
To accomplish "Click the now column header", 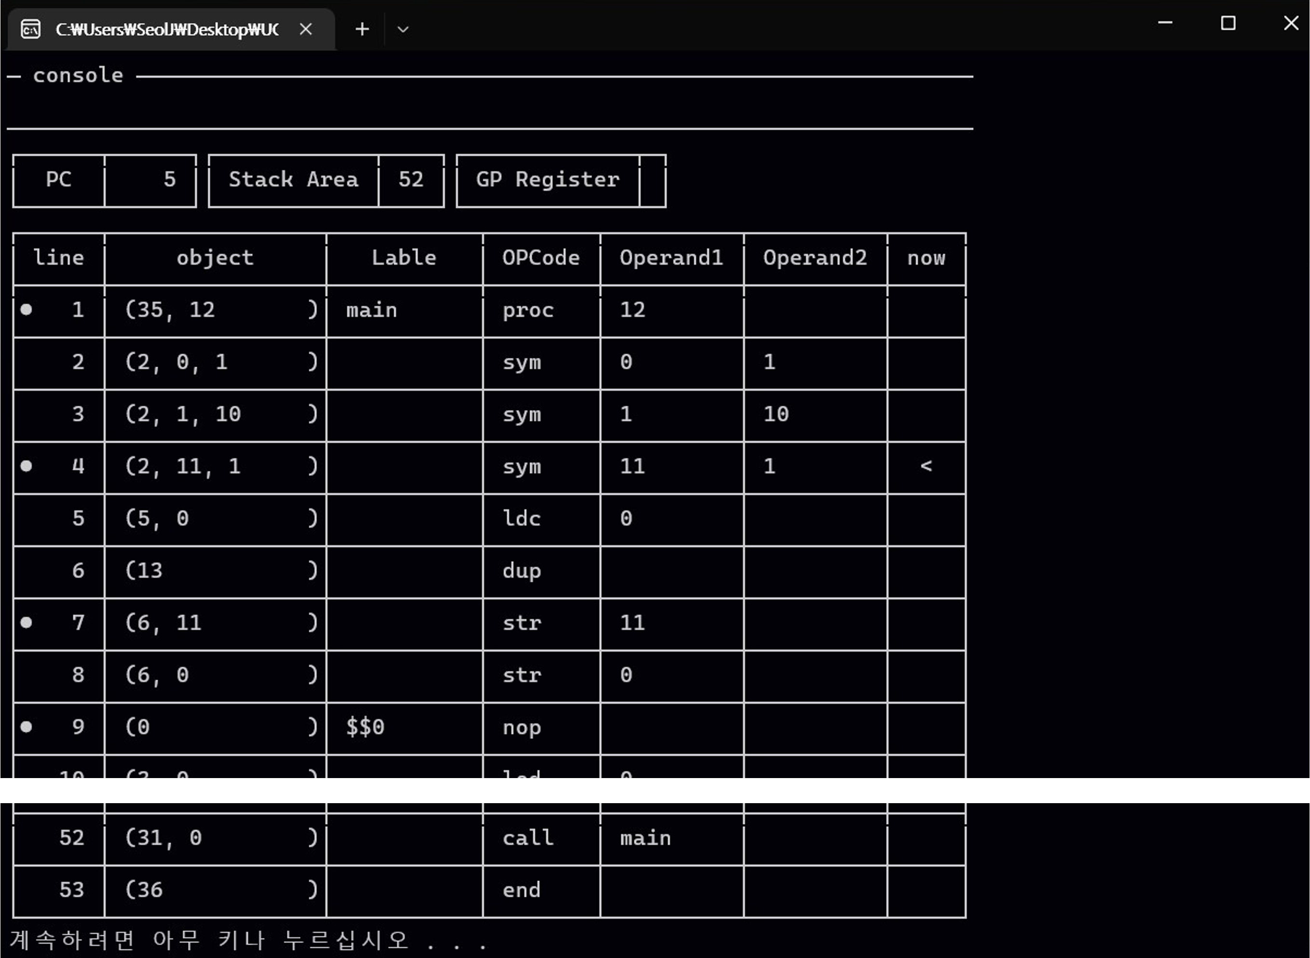I will click(926, 258).
